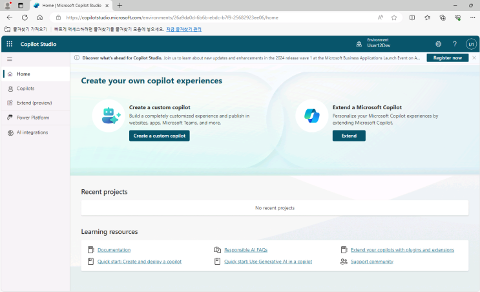Open Extend your copilots with plugins link
This screenshot has height=292, width=480.
[402, 250]
